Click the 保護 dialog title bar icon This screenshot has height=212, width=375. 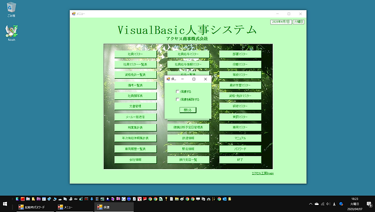pos(168,79)
